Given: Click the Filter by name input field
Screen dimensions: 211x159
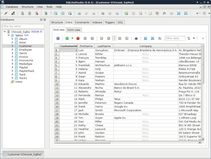Looking at the screenshot, I should pyautogui.click(x=23, y=26).
